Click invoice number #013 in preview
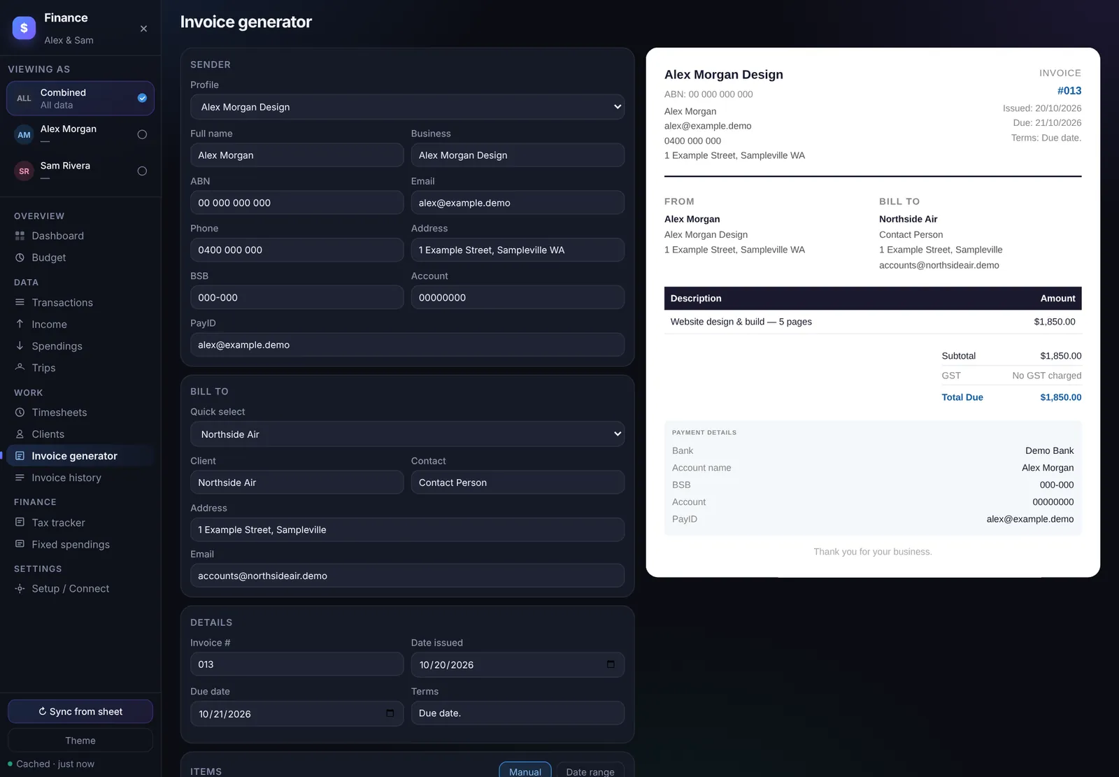Screen dimensions: 1119x777 (1069, 91)
